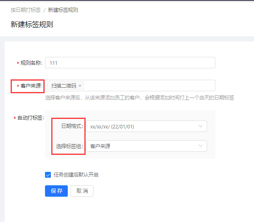Click the 选择标签组 dropdown chevron
Viewport: 254px width, 222px height.
coord(200,146)
